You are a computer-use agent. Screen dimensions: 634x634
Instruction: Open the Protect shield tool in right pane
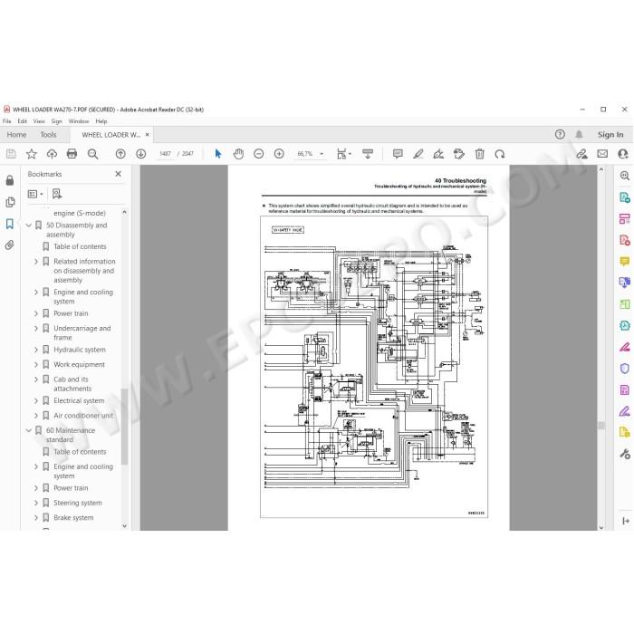(x=624, y=369)
